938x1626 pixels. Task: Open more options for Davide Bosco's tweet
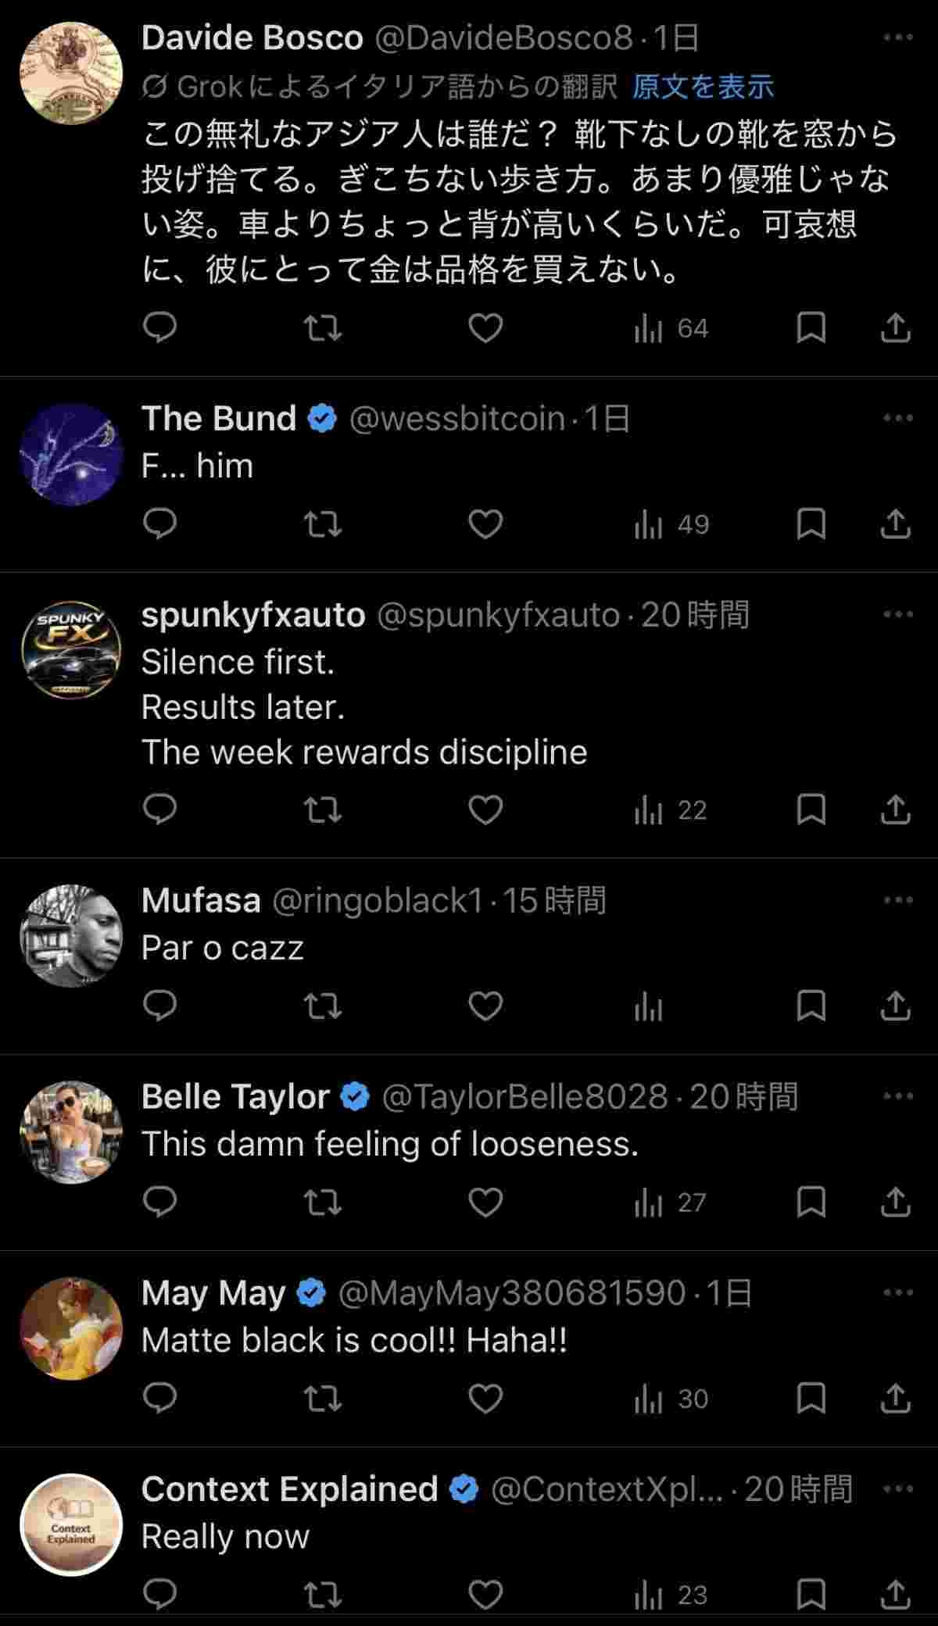pos(897,38)
